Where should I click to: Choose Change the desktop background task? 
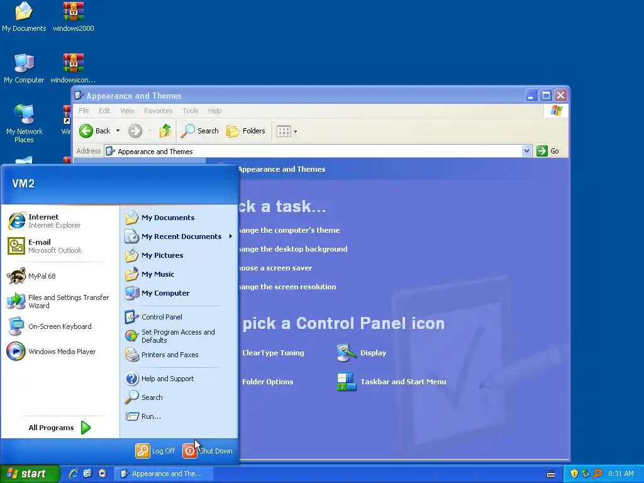click(293, 249)
